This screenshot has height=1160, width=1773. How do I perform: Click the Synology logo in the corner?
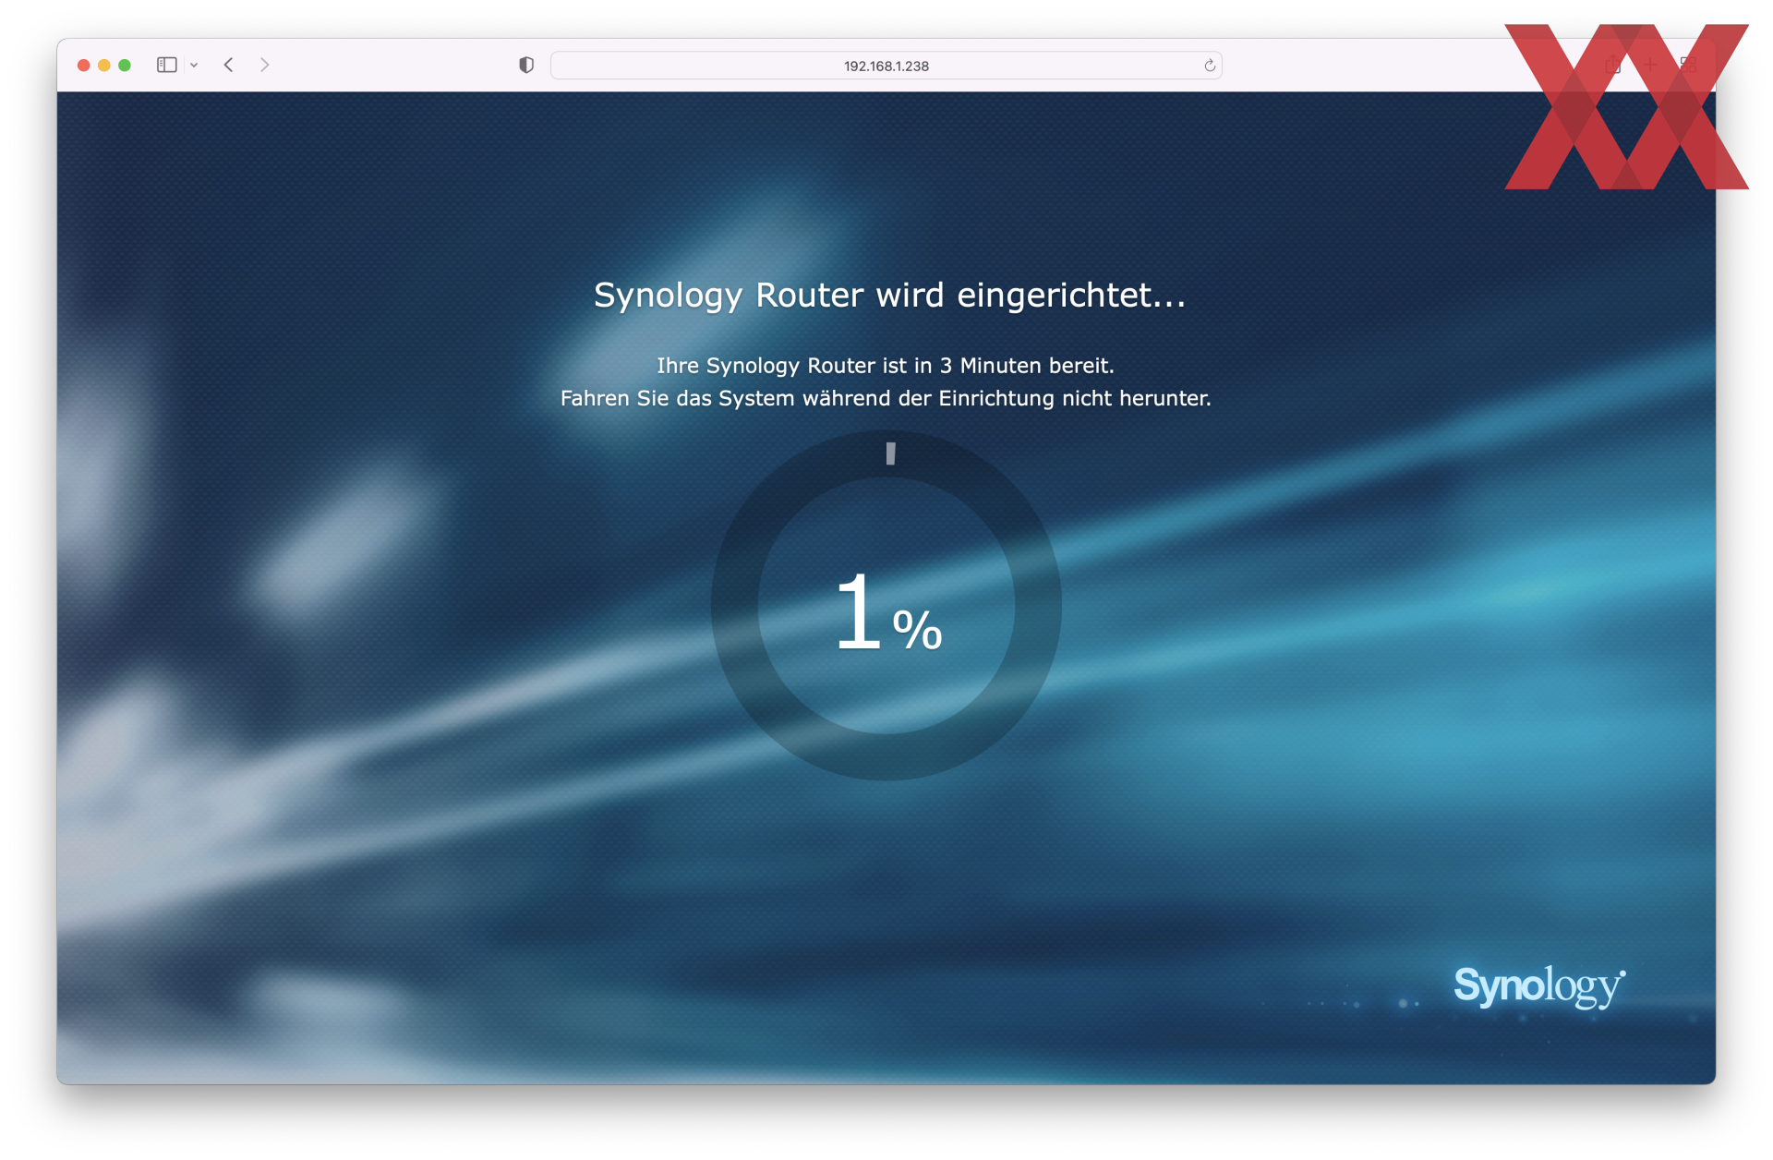(x=1539, y=986)
